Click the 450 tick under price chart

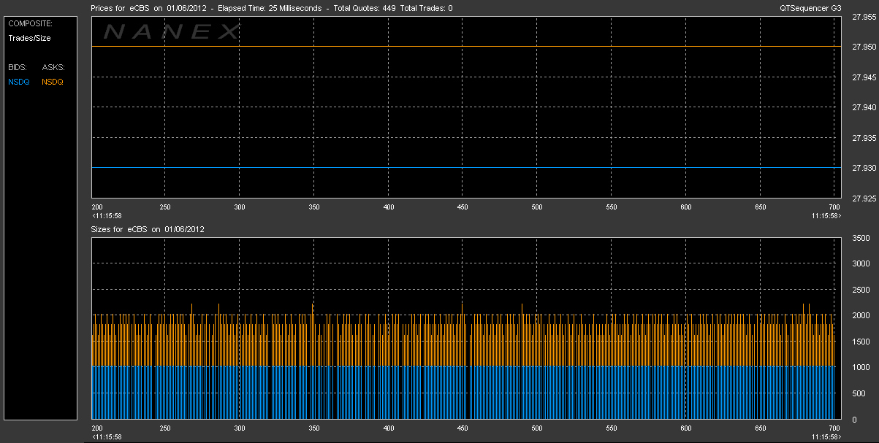pos(462,207)
